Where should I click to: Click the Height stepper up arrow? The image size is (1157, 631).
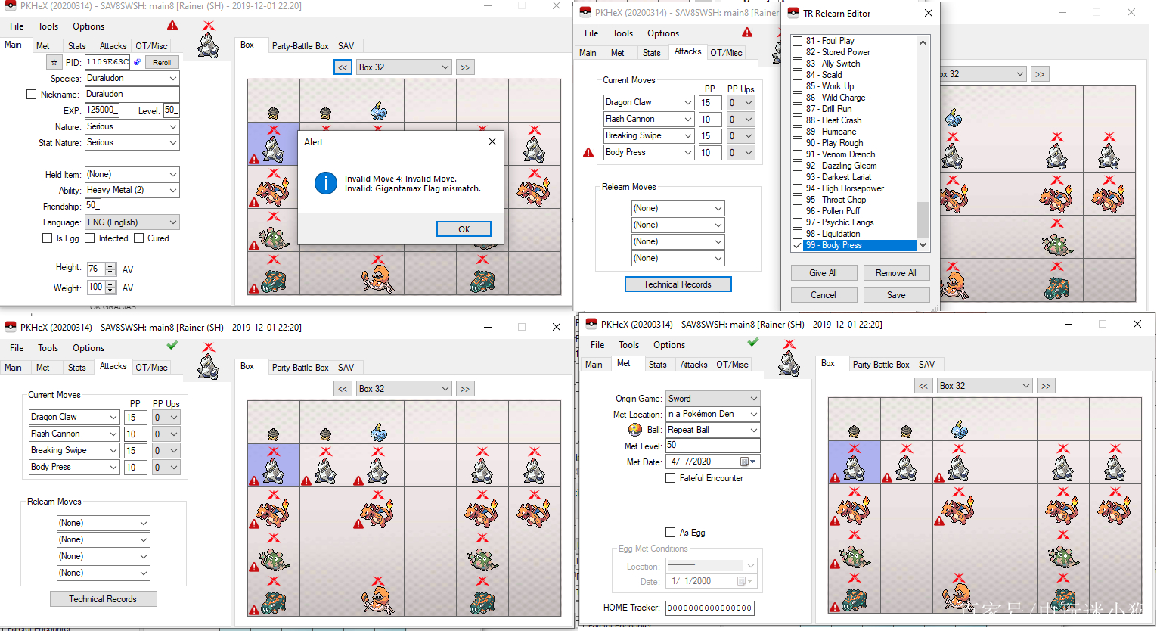coord(110,266)
